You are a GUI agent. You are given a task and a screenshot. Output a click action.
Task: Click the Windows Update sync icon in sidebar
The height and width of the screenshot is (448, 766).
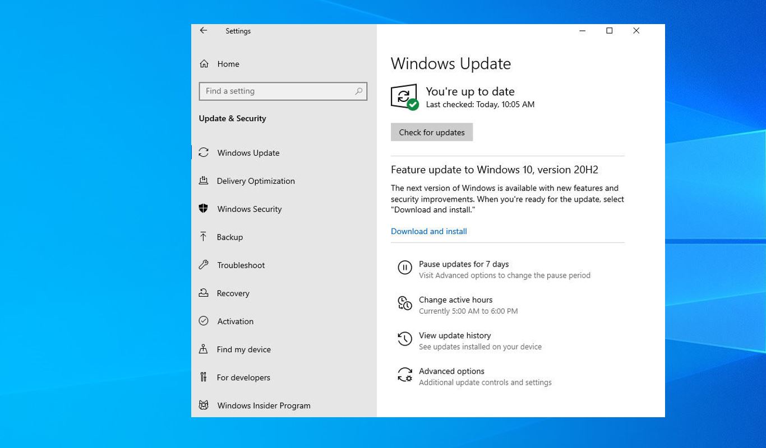(204, 152)
